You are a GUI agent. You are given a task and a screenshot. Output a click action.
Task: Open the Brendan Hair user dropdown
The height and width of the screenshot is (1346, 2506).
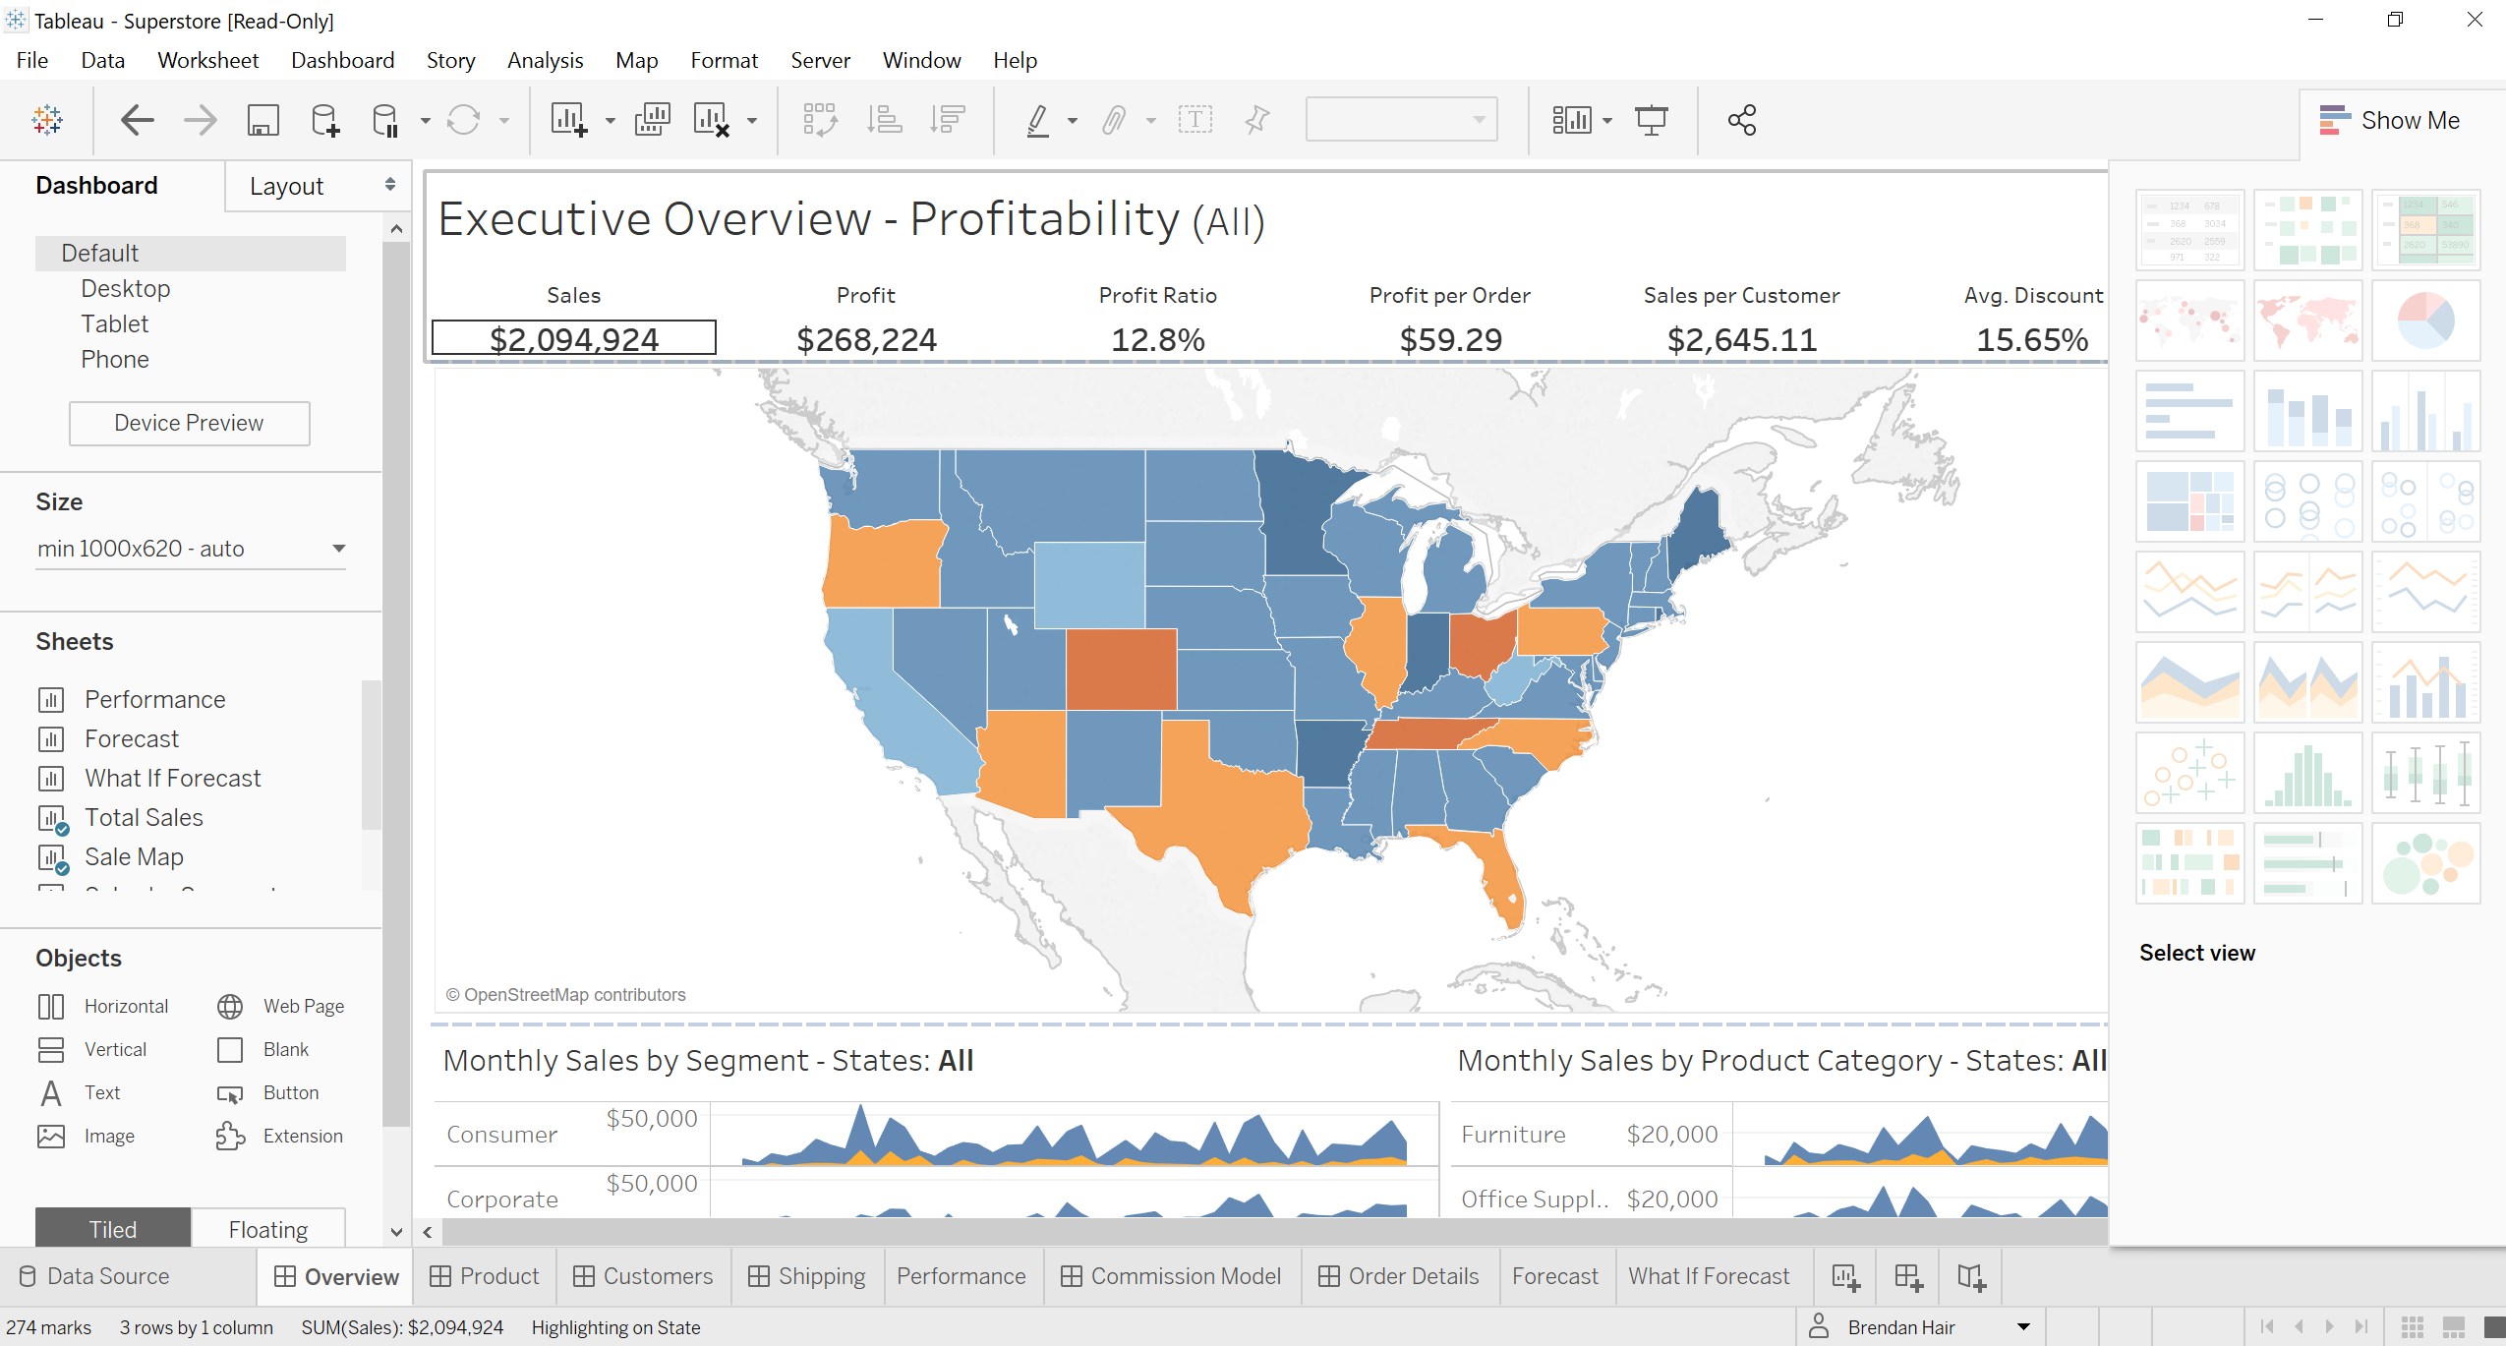(2023, 1327)
